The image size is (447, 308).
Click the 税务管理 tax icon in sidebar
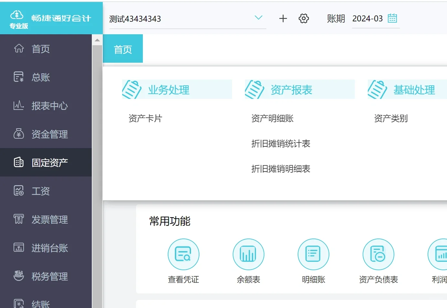point(19,276)
